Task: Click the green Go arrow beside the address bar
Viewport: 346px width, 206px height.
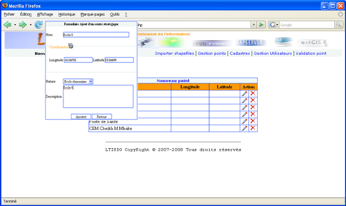Action: tap(262, 25)
